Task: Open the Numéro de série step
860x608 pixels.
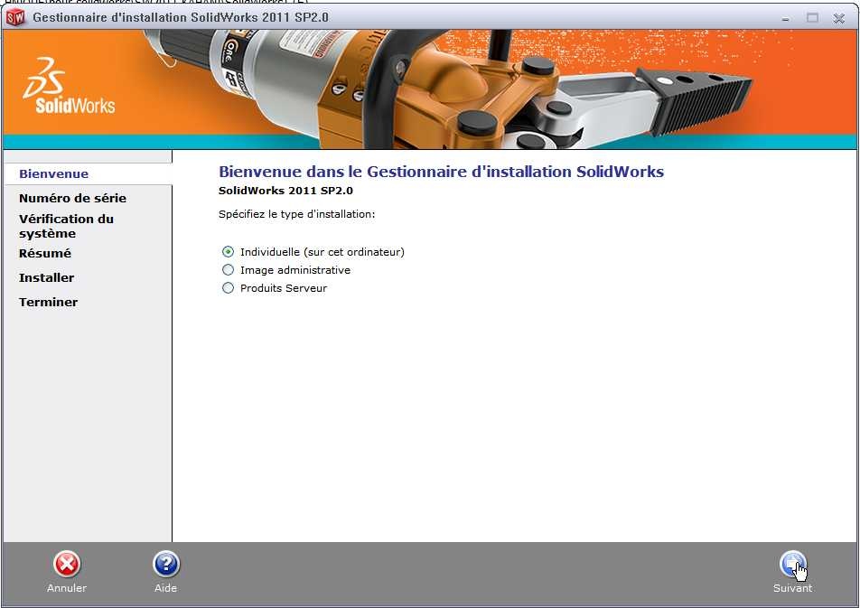Action: (x=72, y=198)
